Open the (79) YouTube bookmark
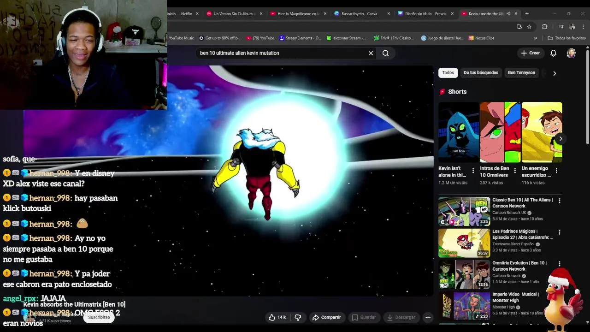The height and width of the screenshot is (332, 590). (x=260, y=38)
